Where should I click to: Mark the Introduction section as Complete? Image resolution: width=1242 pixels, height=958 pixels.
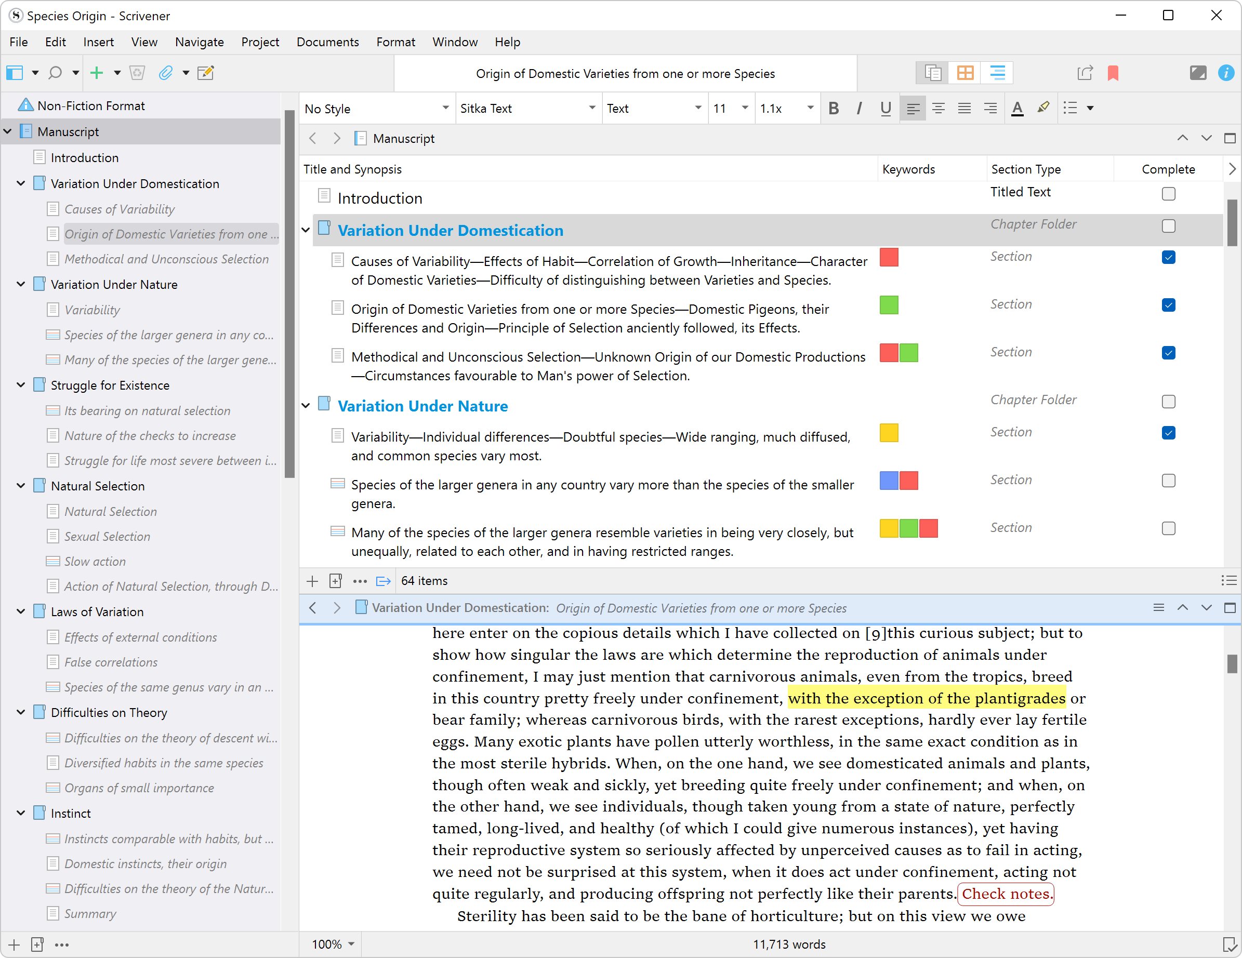click(x=1169, y=194)
